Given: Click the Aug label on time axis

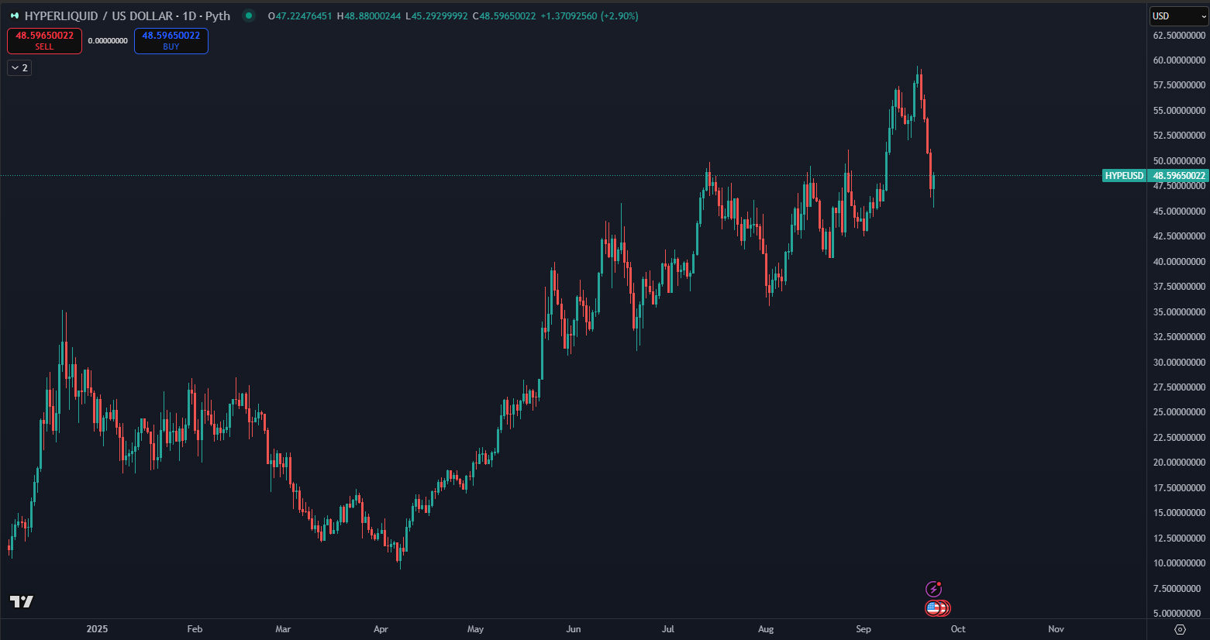Looking at the screenshot, I should pos(766,629).
